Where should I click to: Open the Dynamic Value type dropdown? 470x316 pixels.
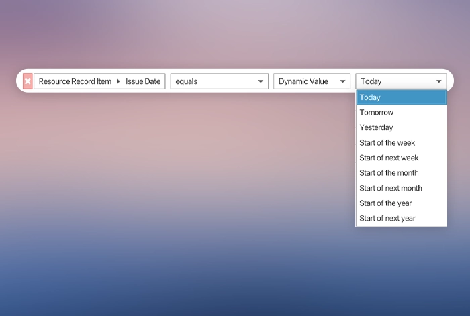[304, 81]
